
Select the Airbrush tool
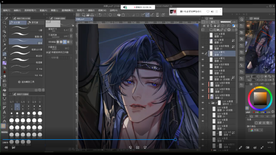pos(5,67)
